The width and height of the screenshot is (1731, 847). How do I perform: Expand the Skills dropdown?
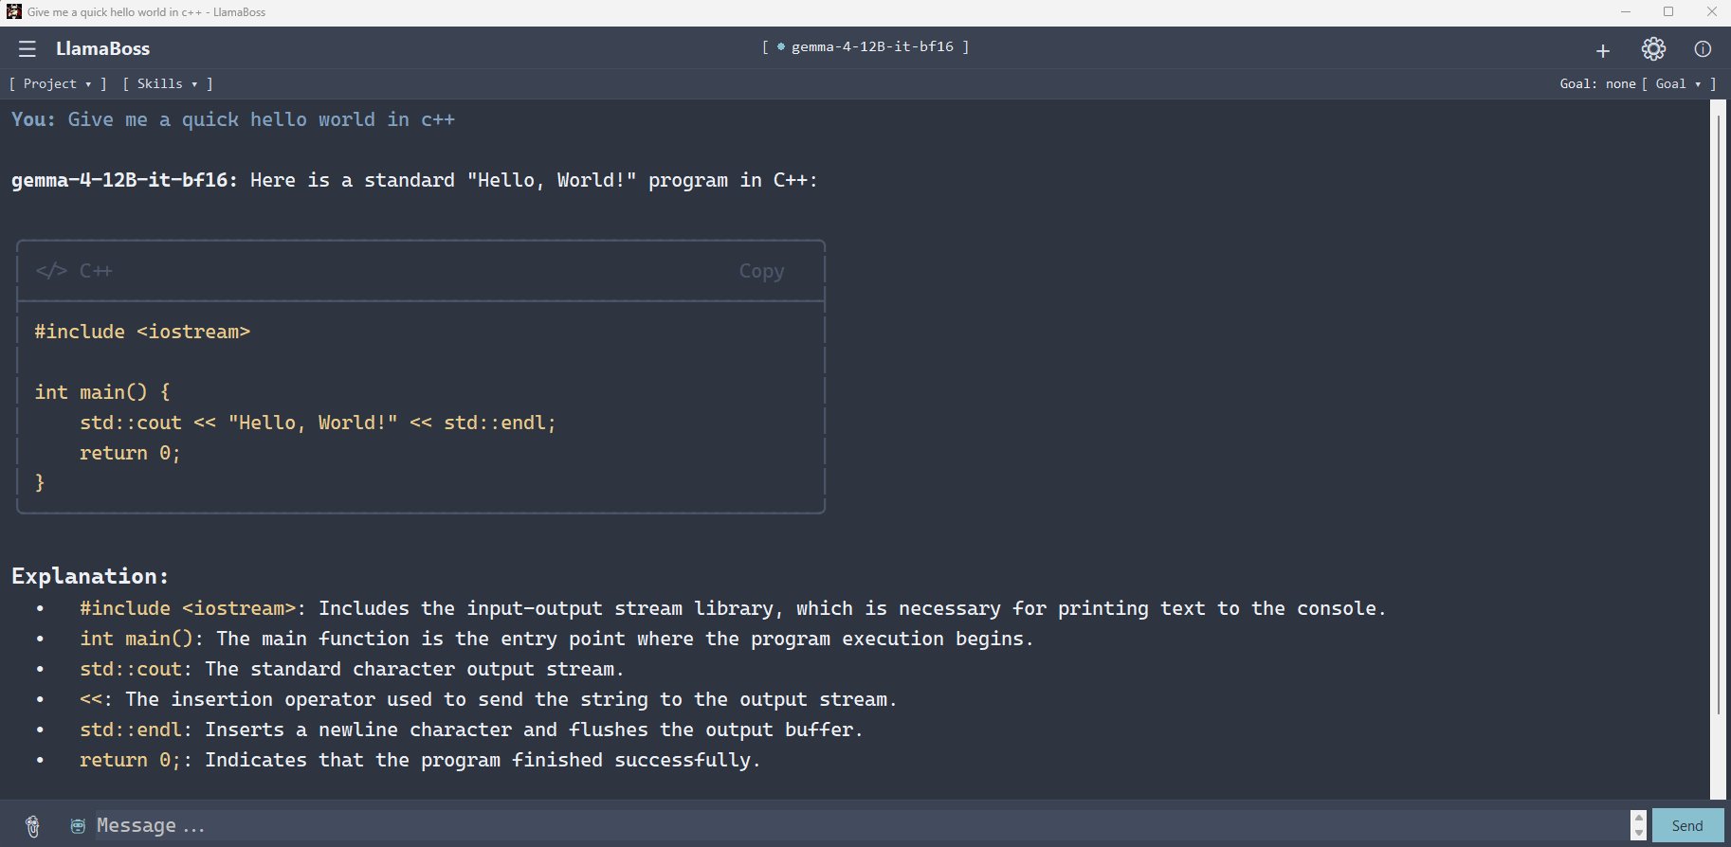(x=168, y=83)
